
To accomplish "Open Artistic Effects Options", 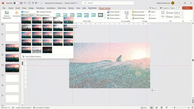I will point(34,57).
